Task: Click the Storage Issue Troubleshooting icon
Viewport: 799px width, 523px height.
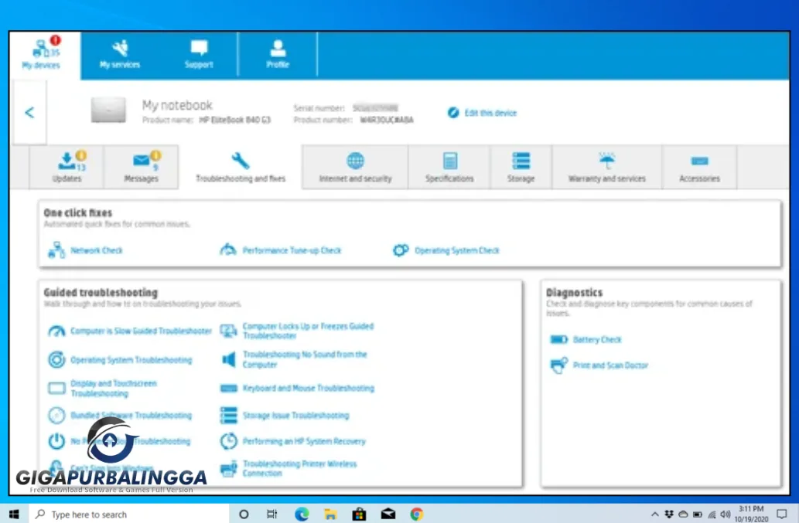Action: (228, 415)
